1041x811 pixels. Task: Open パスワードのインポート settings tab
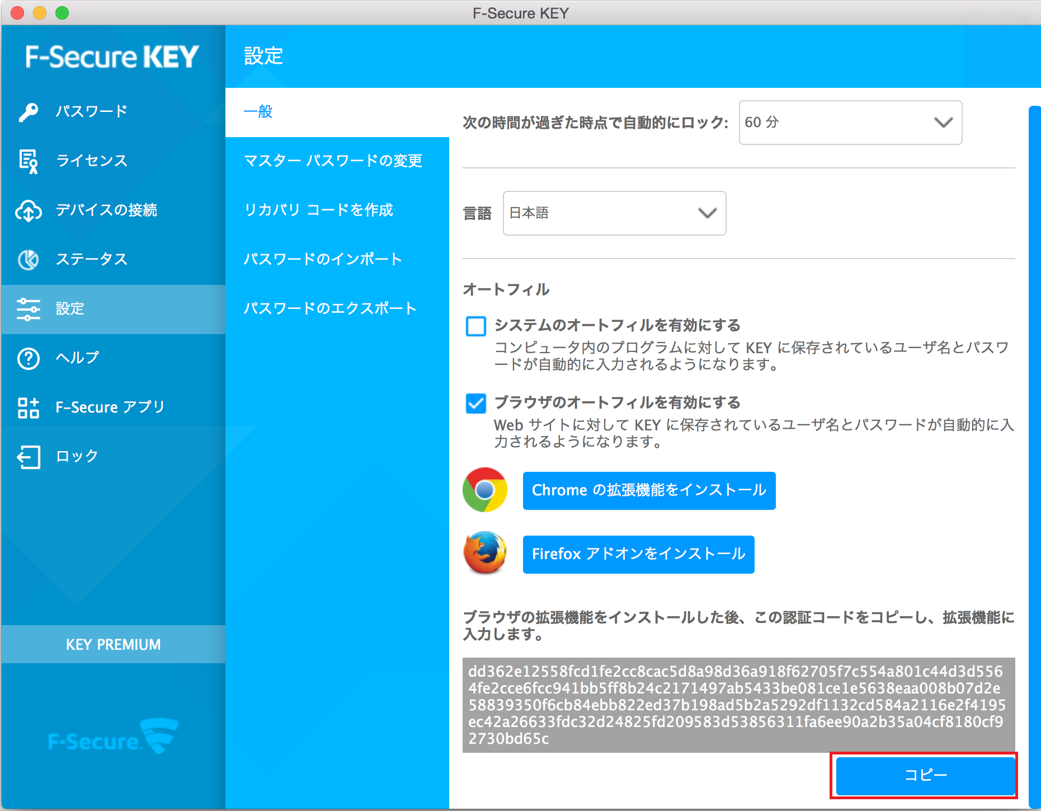pos(337,260)
